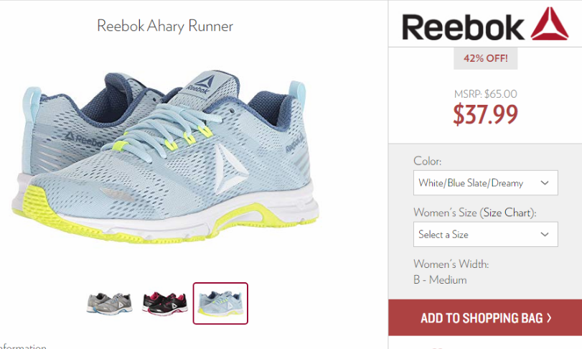Click the Reebok brand wordmark
The height and width of the screenshot is (349, 582).
[463, 27]
